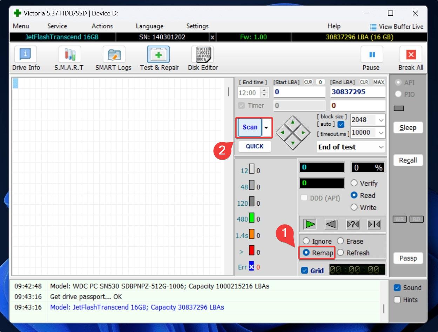438x332 pixels.
Task: Click the green forward play scan button
Action: [x=310, y=224]
